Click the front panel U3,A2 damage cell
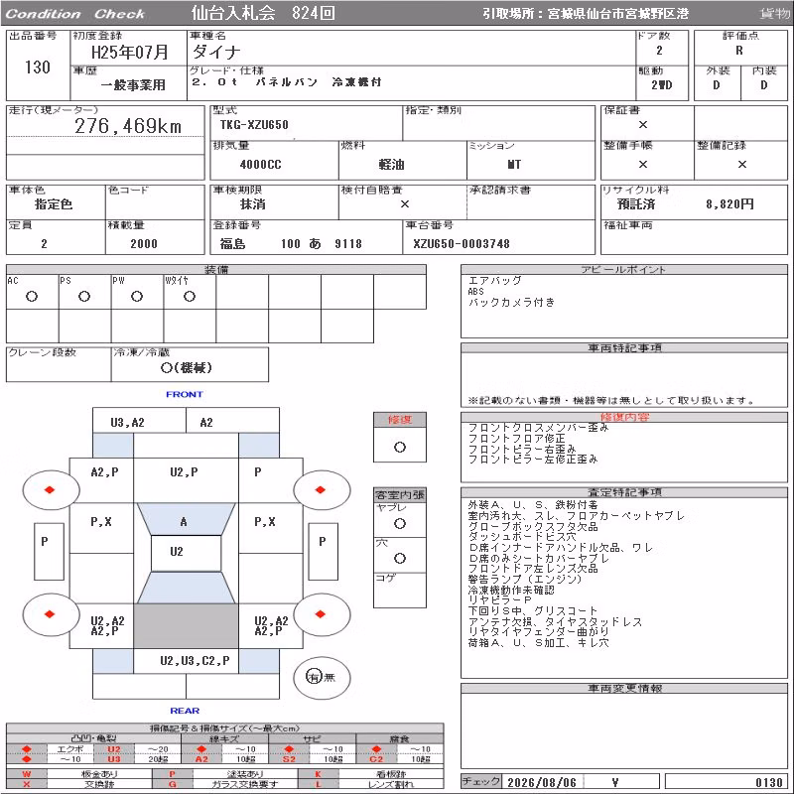Viewport: 794px width, 794px height. (128, 423)
